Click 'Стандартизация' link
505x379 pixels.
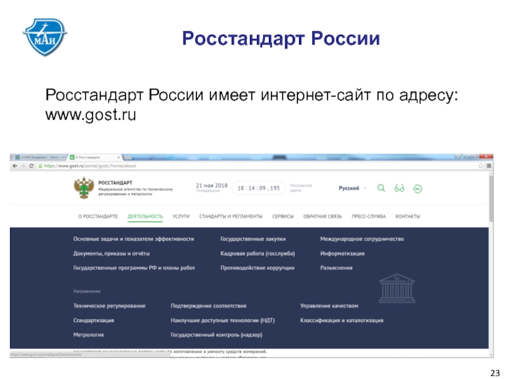93,320
